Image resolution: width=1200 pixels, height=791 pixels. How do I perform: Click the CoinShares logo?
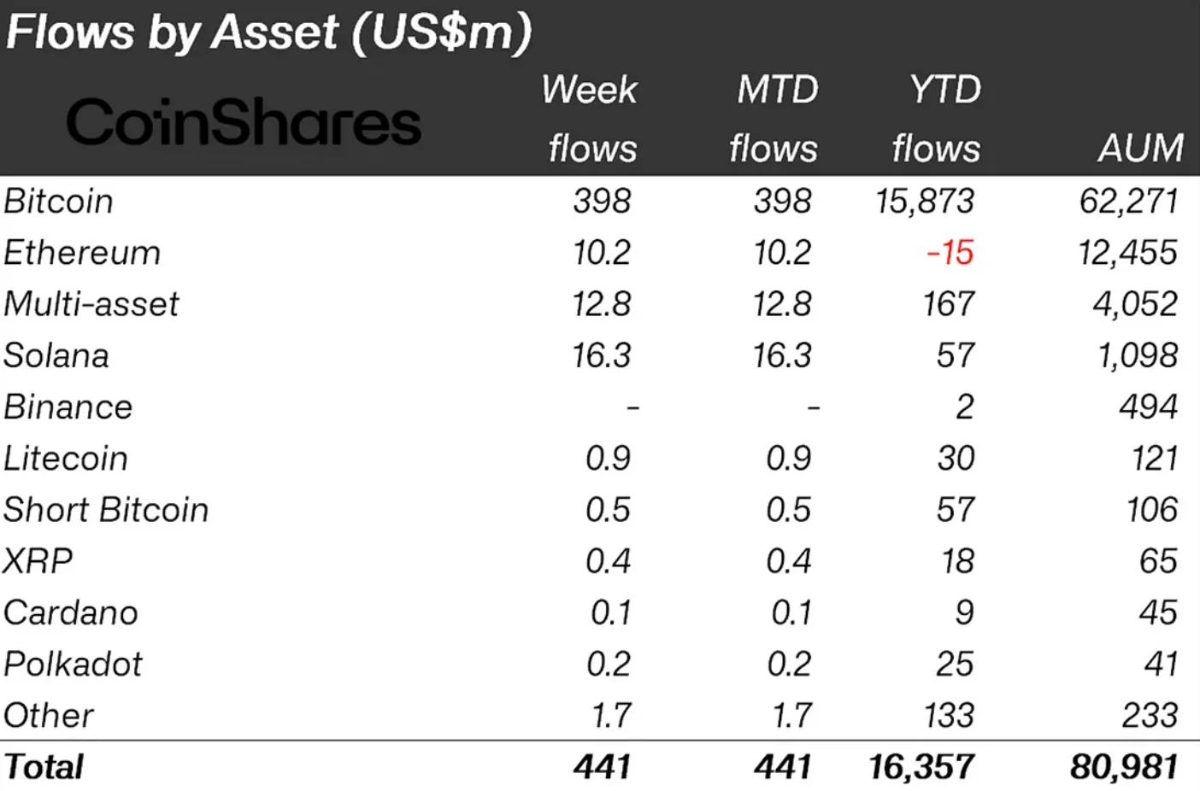pyautogui.click(x=244, y=122)
